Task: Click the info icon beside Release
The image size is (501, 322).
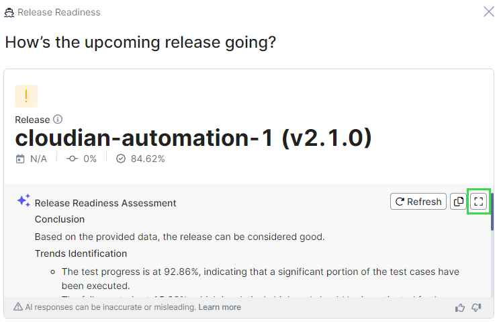Action: tap(58, 120)
